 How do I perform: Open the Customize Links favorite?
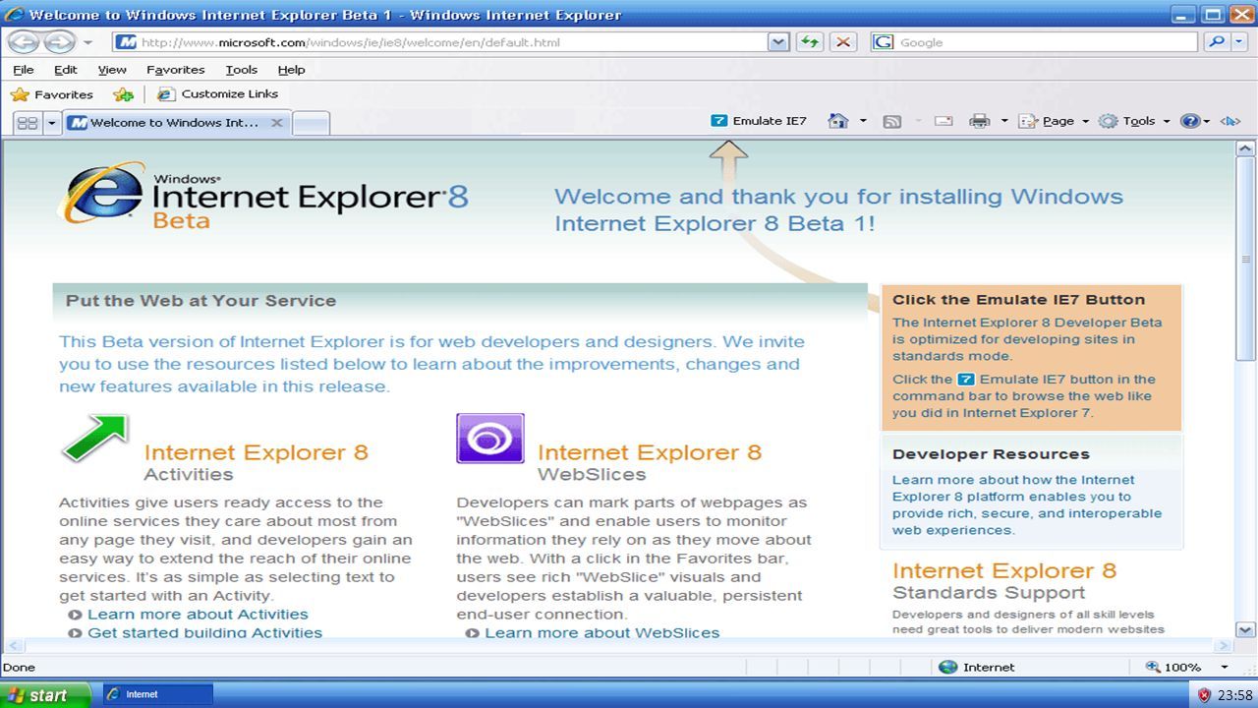217,94
